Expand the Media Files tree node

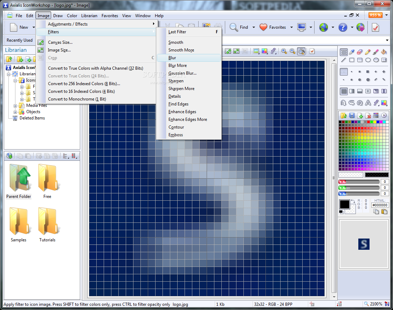pos(15,106)
